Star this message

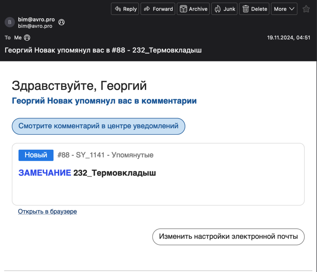306,9
